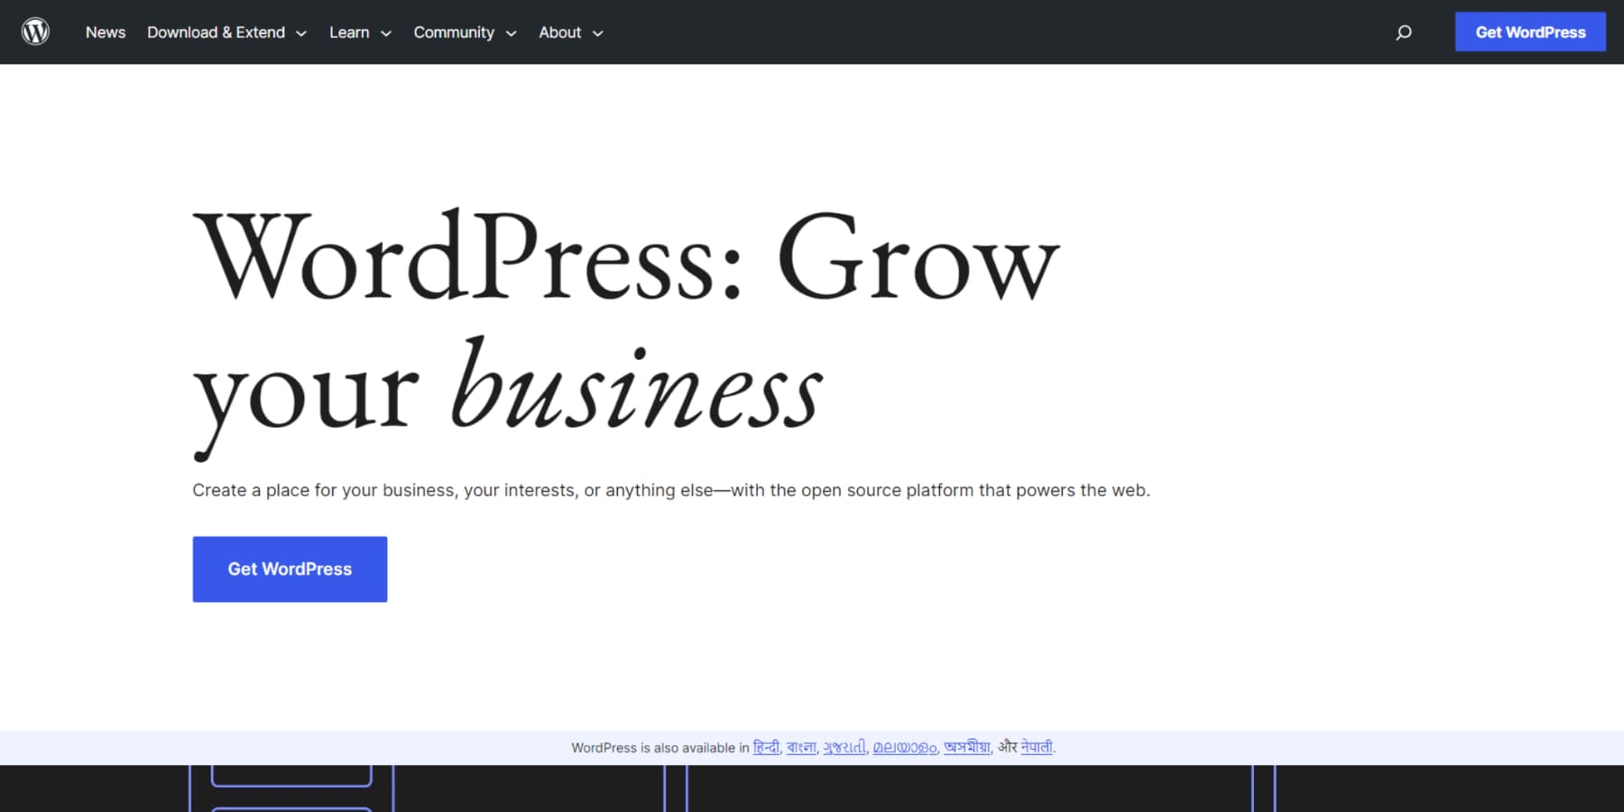Select About in the navigation bar
The image size is (1624, 812).
pos(559,32)
